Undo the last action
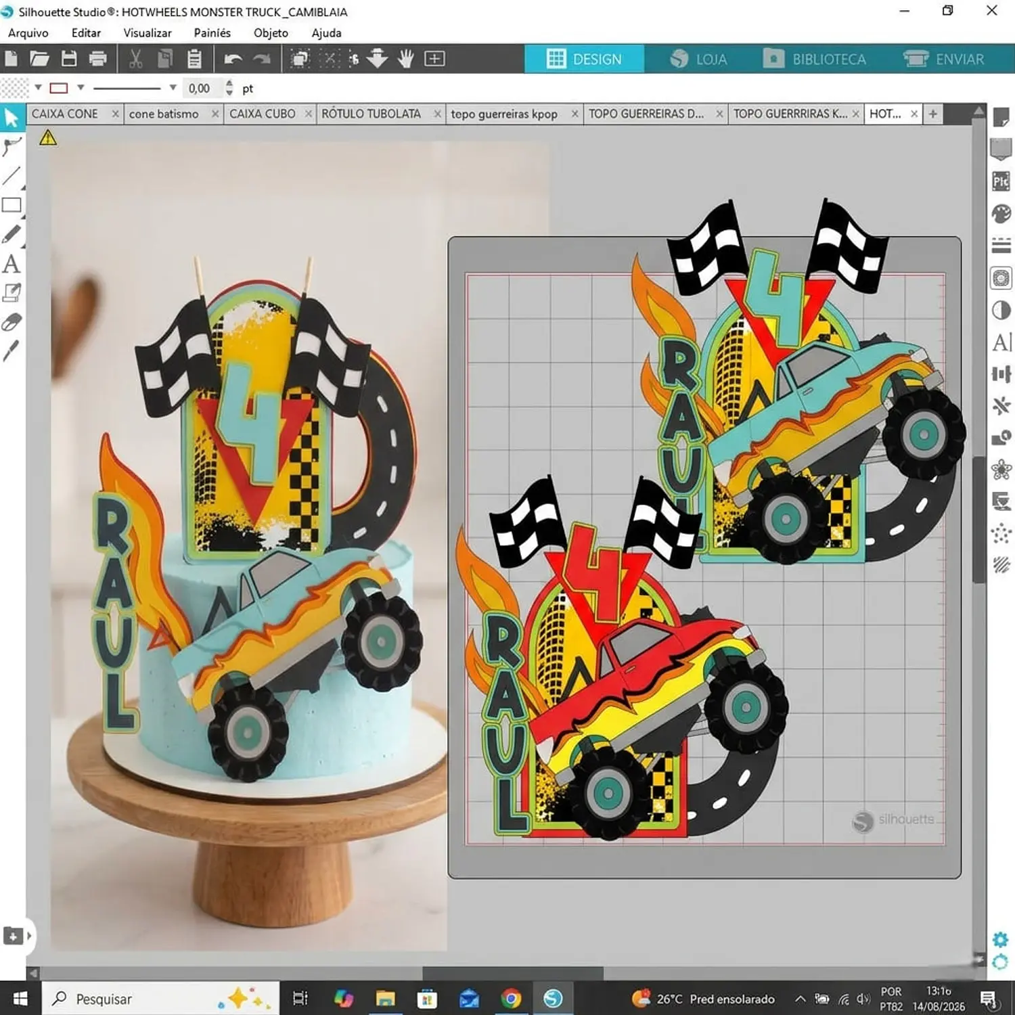This screenshot has width=1015, height=1015. click(233, 60)
